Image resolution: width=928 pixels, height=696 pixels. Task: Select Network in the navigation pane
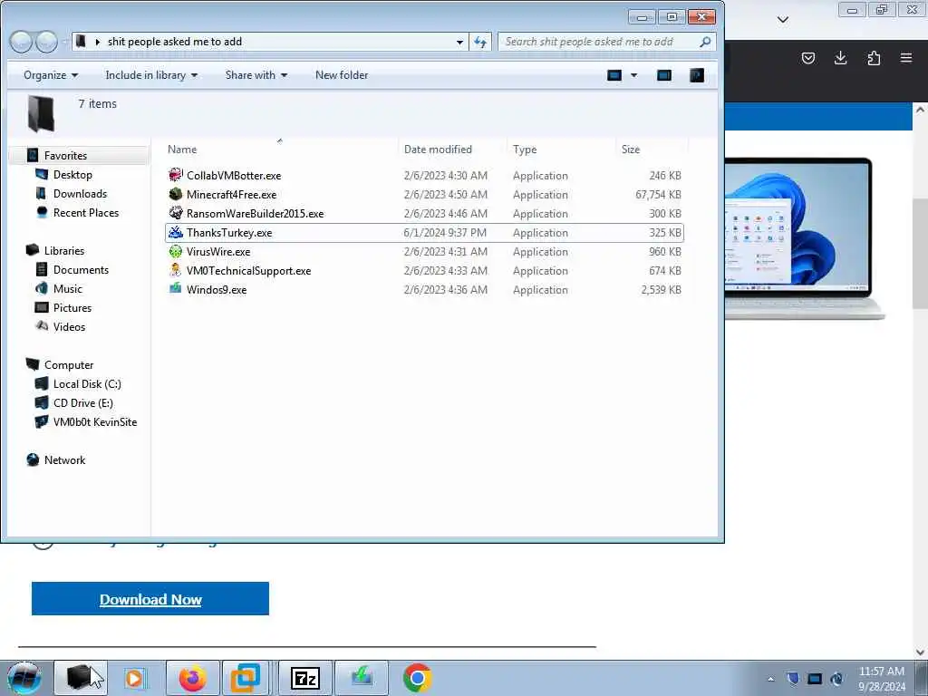pos(64,460)
